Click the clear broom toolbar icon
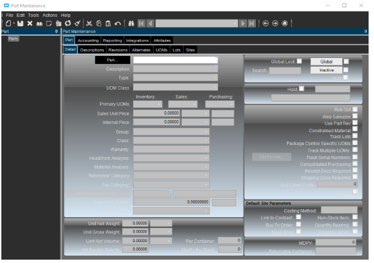This screenshot has width=374, height=263. [x=77, y=24]
